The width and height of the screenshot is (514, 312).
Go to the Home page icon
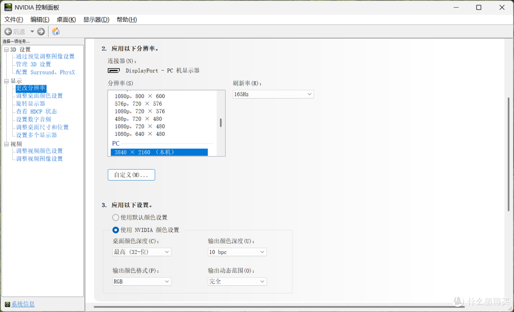coord(56,31)
